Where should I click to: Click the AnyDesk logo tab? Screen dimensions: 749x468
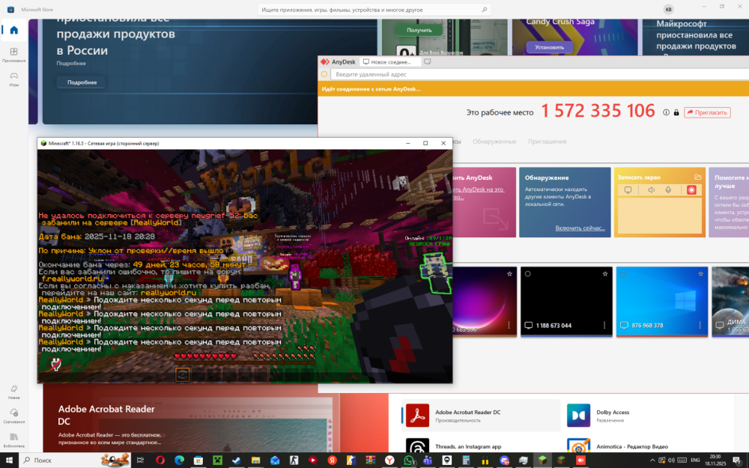339,61
